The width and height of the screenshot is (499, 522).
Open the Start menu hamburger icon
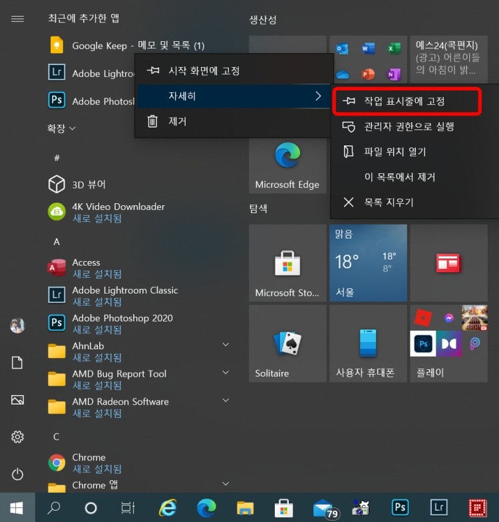[x=17, y=19]
